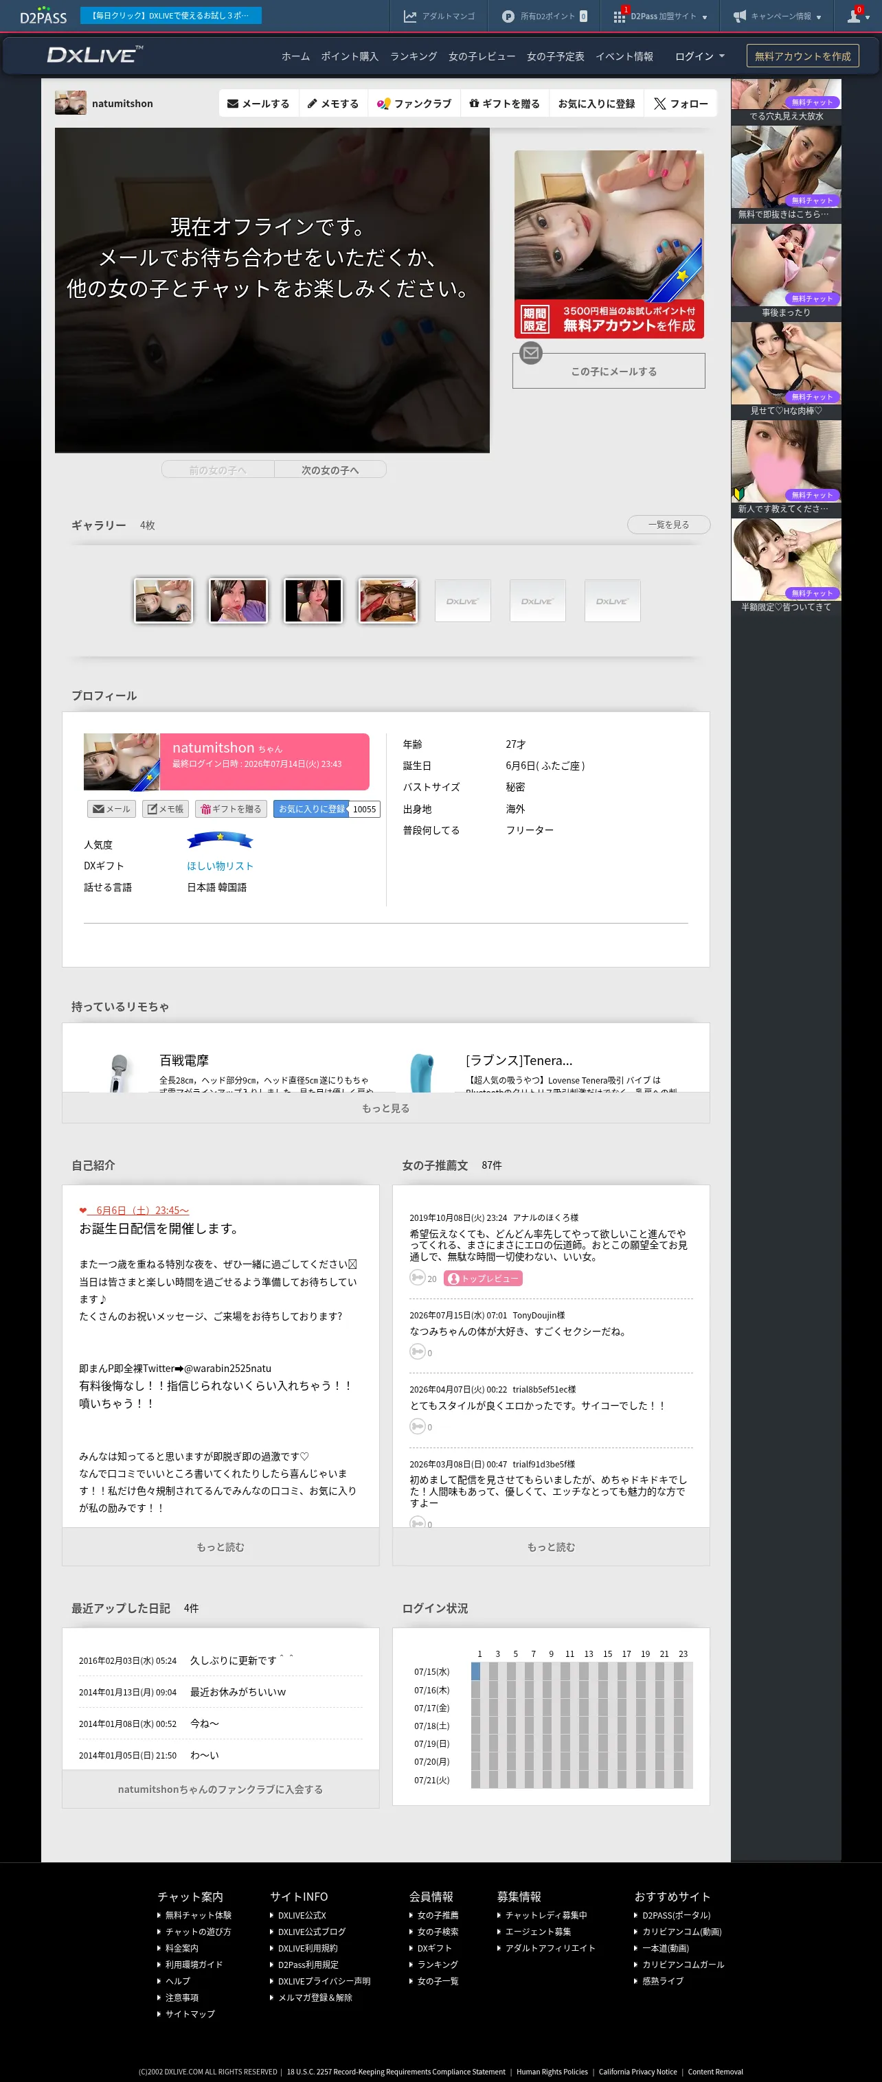Open the diary entry 今ね〜
Viewport: 882px width, 2082px height.
pyautogui.click(x=205, y=1723)
